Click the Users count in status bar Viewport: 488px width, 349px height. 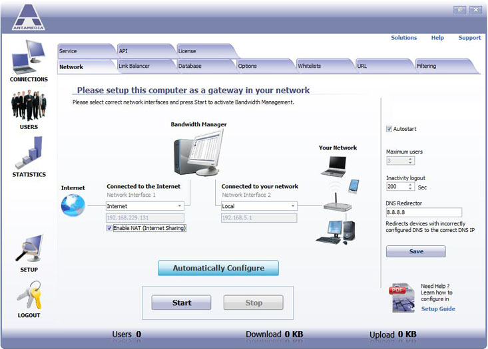(x=126, y=334)
